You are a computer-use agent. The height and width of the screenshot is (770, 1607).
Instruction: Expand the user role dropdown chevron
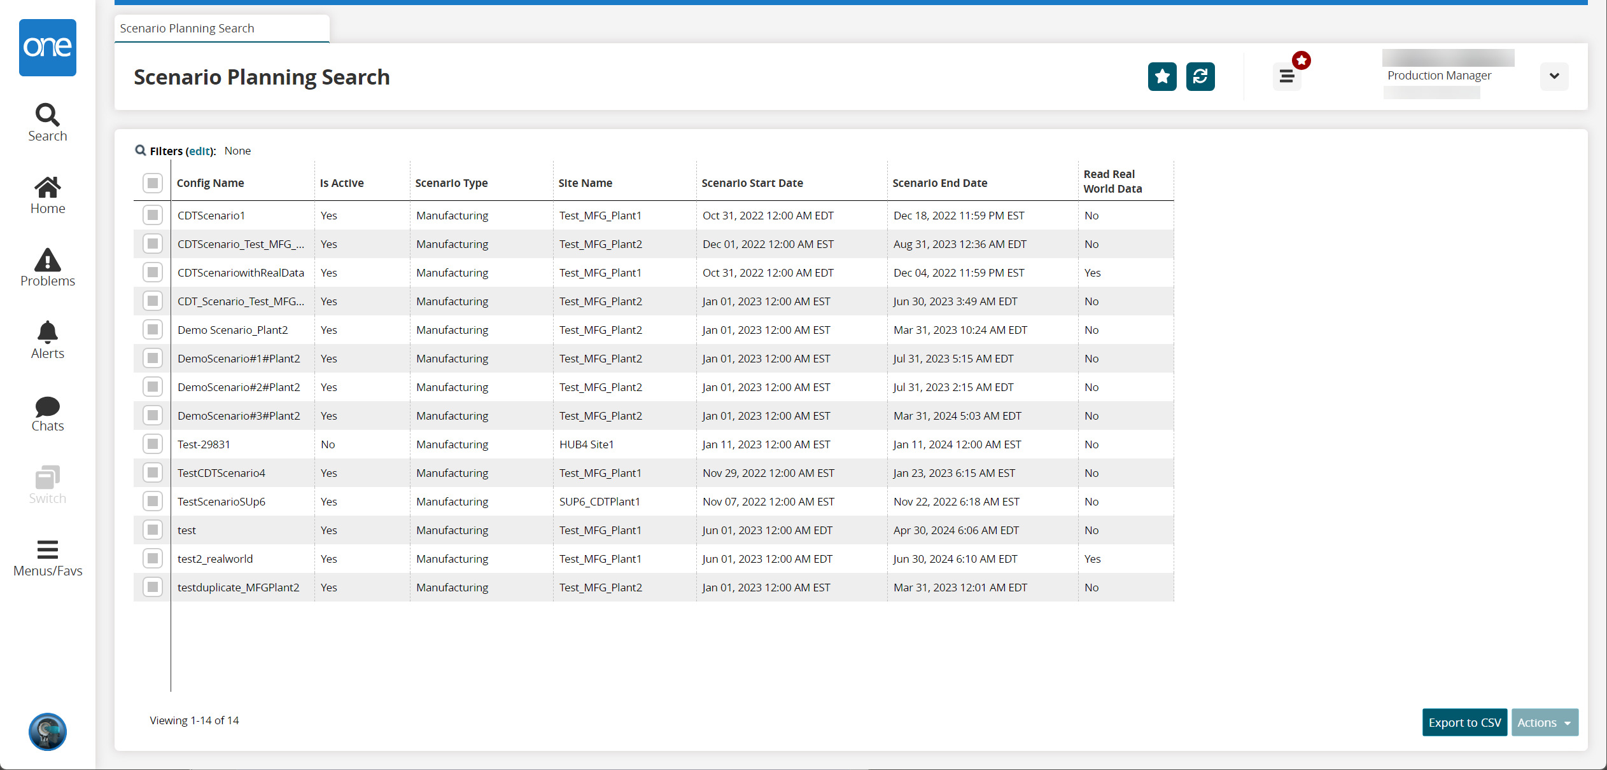click(1554, 76)
